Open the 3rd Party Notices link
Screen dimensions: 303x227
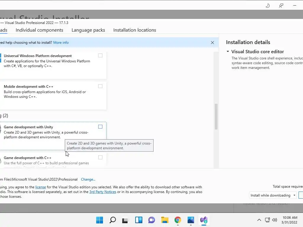[x=103, y=192]
